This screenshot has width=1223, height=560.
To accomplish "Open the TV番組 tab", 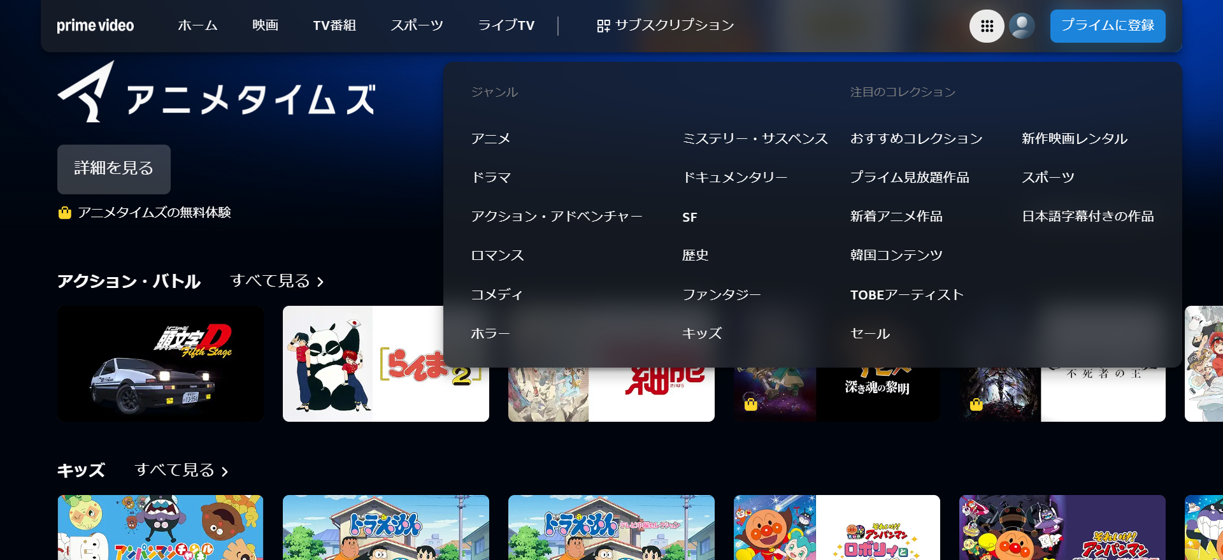I will (334, 25).
